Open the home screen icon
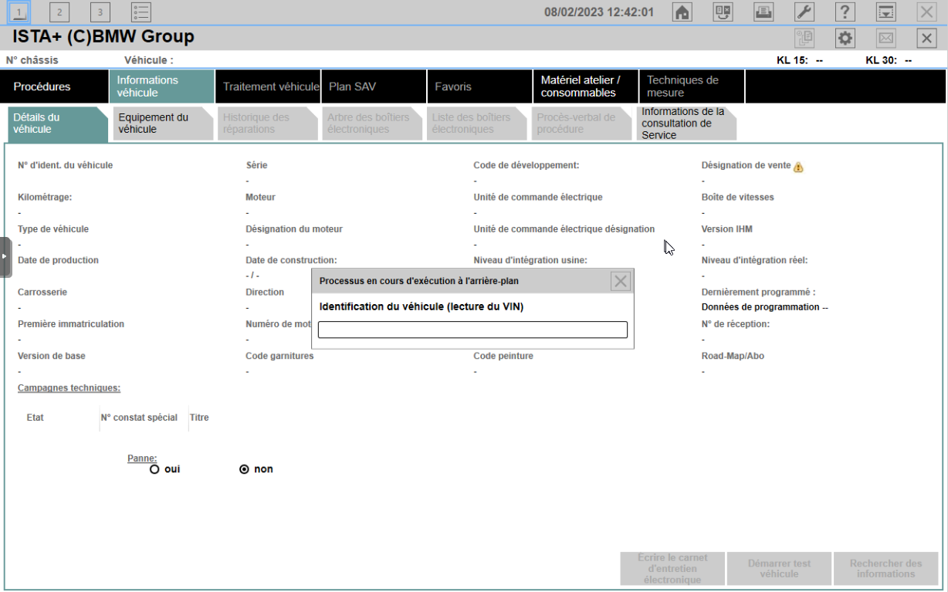 click(x=682, y=12)
